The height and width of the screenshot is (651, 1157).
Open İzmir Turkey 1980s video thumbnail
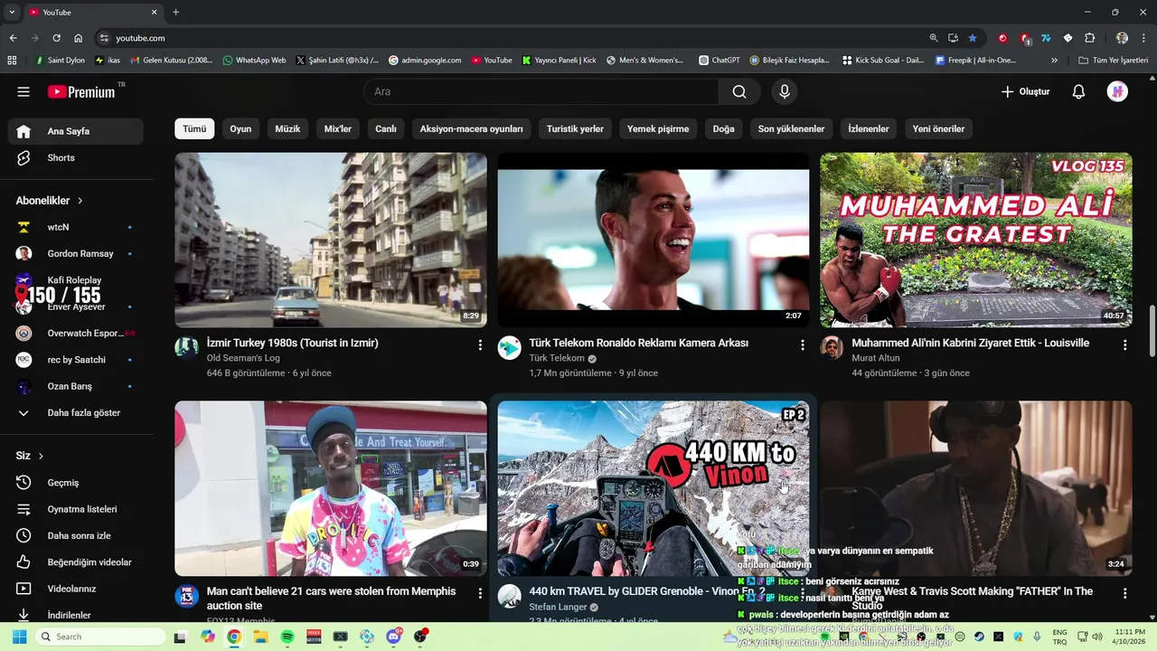coord(331,240)
